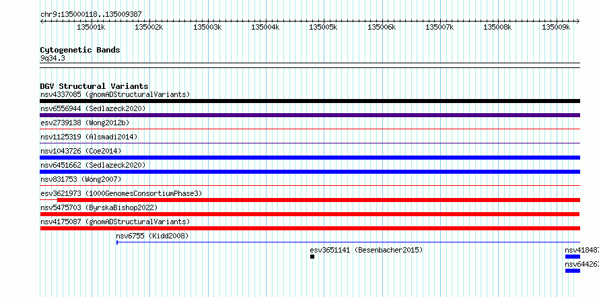The width and height of the screenshot is (599, 297).
Task: Select the short blue nsv418487 bar
Action: tap(573, 257)
